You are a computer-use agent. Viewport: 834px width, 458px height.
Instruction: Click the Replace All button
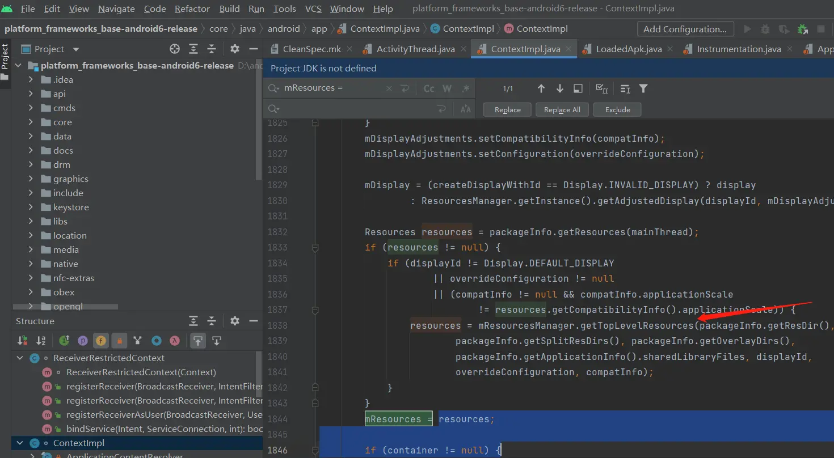click(562, 109)
